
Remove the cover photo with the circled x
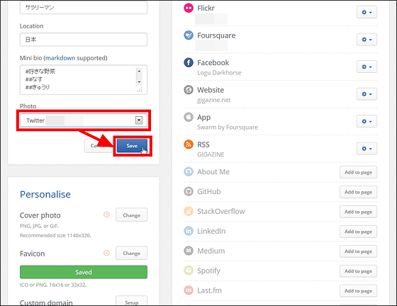pos(106,215)
